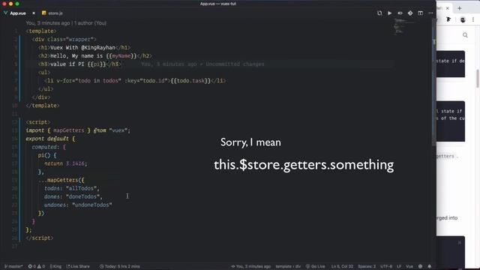Click the browser page vertical scrollbar
The image size is (480, 270).
click(x=478, y=78)
